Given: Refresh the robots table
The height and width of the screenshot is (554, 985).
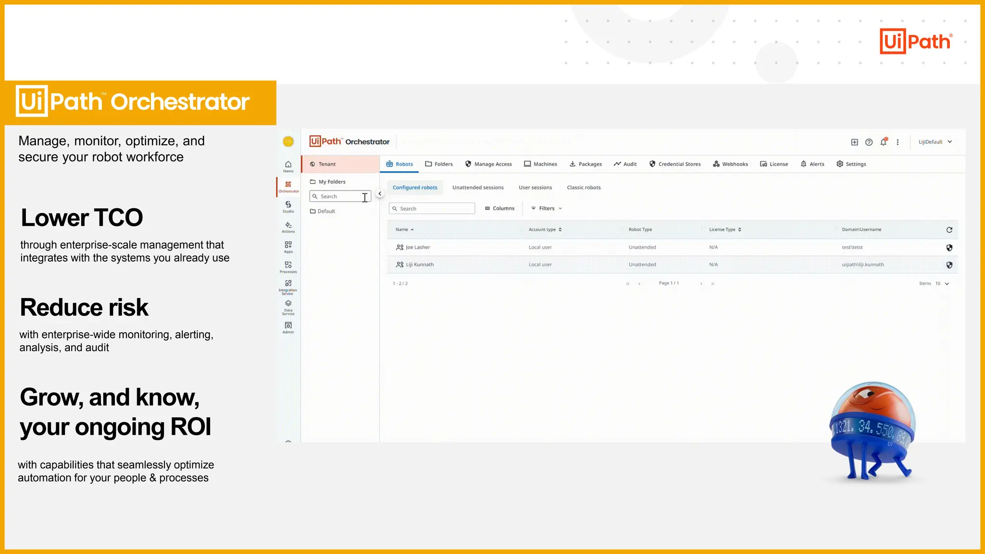Looking at the screenshot, I should [949, 230].
